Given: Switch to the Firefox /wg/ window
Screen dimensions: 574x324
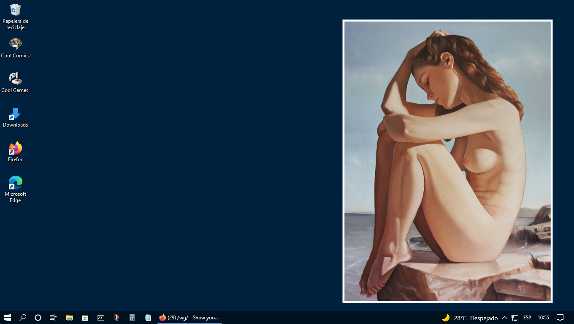Looking at the screenshot, I should coord(189,318).
